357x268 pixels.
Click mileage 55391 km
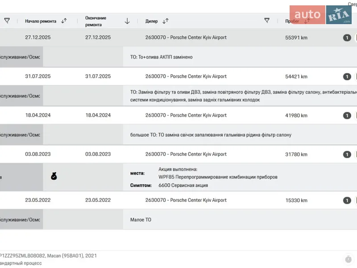pos(296,38)
